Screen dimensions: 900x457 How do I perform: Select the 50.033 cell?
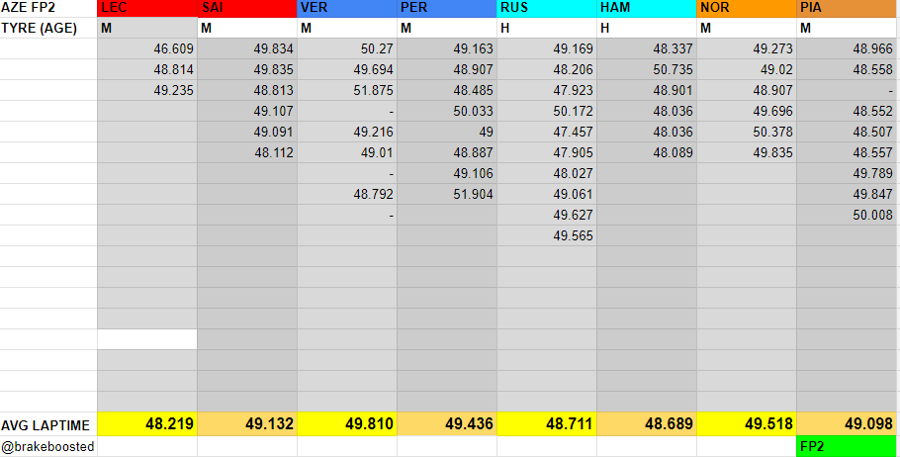pyautogui.click(x=447, y=111)
